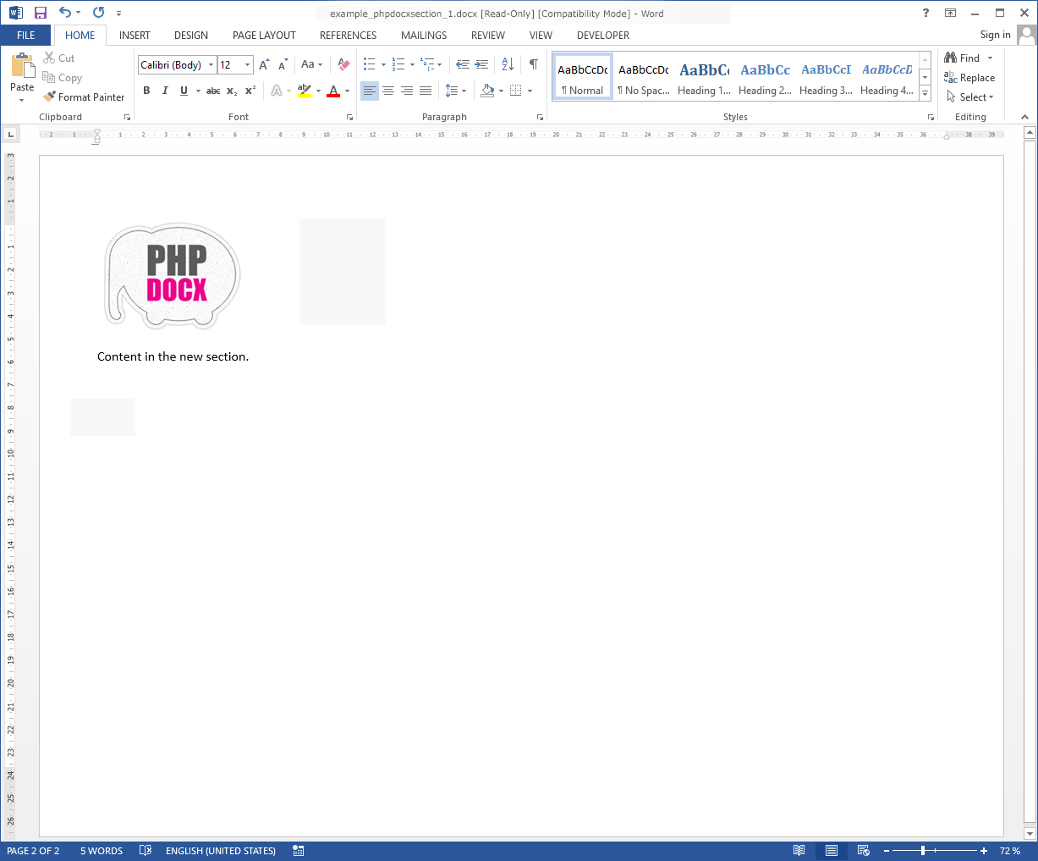Image resolution: width=1038 pixels, height=861 pixels.
Task: Click the Repeat/Redo arrow icon
Action: coord(98,13)
